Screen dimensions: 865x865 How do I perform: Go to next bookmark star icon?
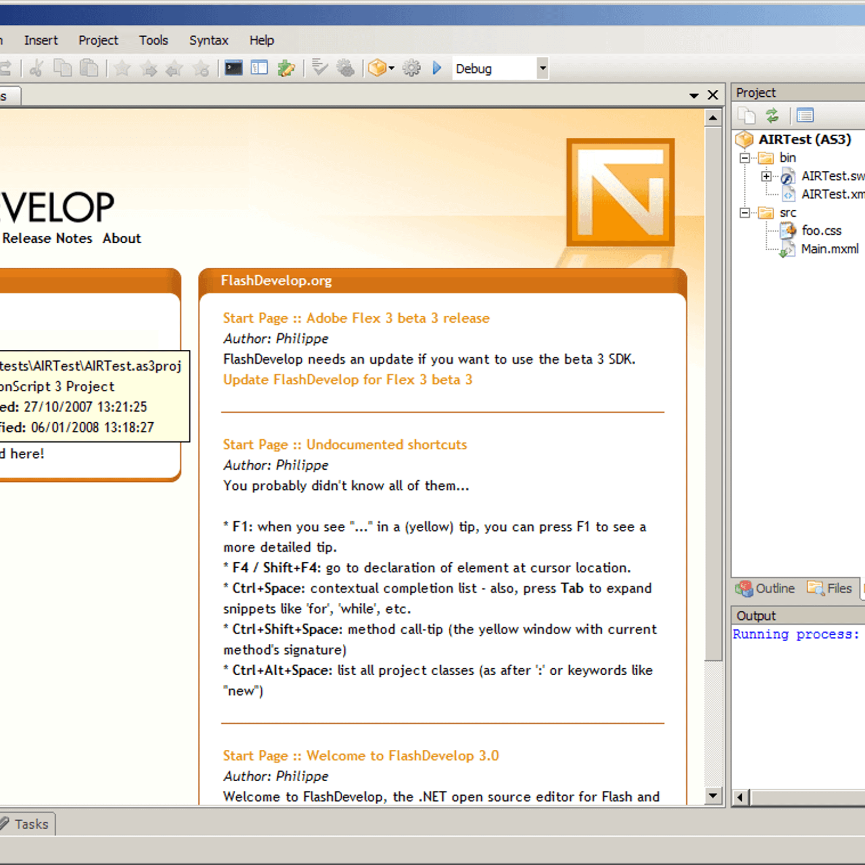(149, 68)
